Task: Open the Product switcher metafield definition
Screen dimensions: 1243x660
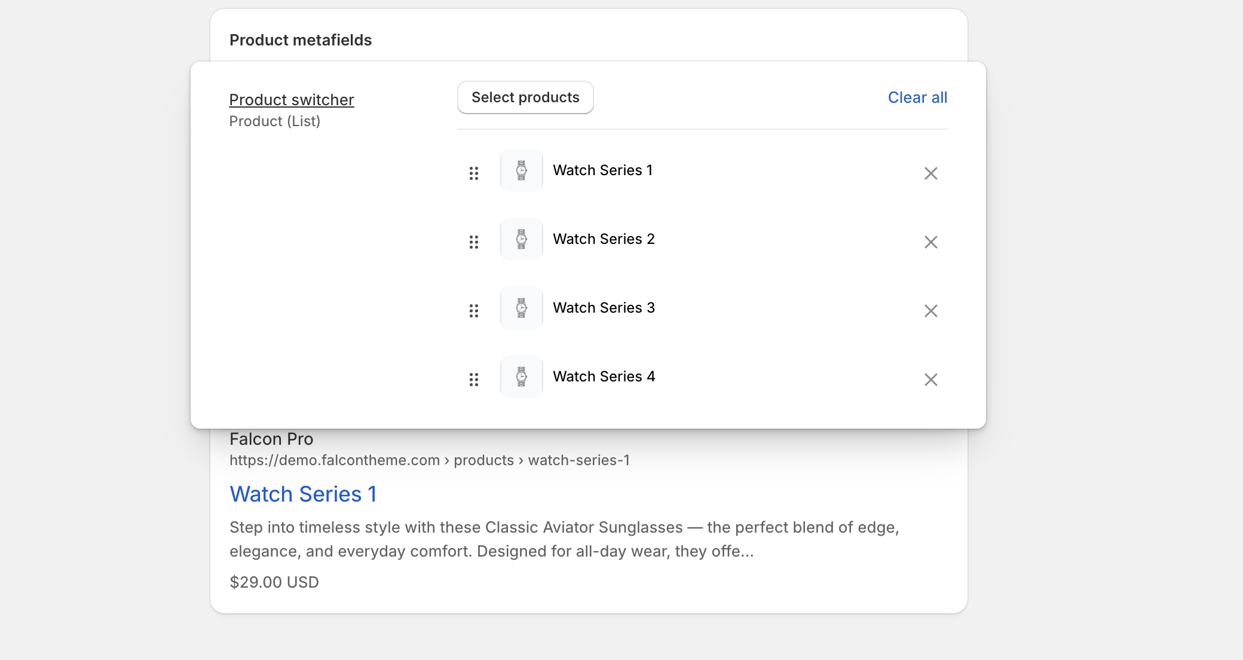Action: coord(292,100)
